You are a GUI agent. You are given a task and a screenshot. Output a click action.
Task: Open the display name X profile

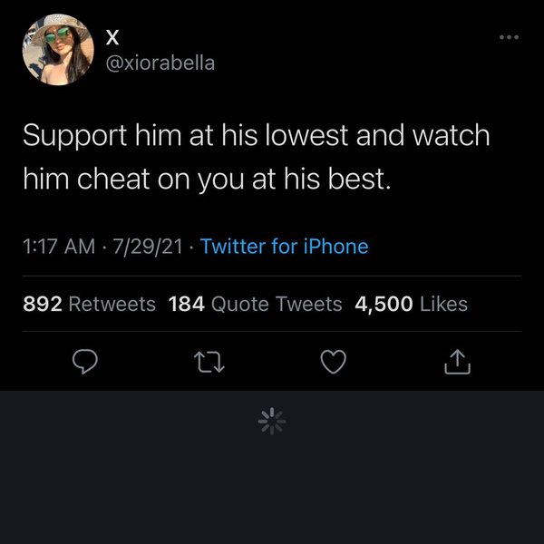click(112, 37)
